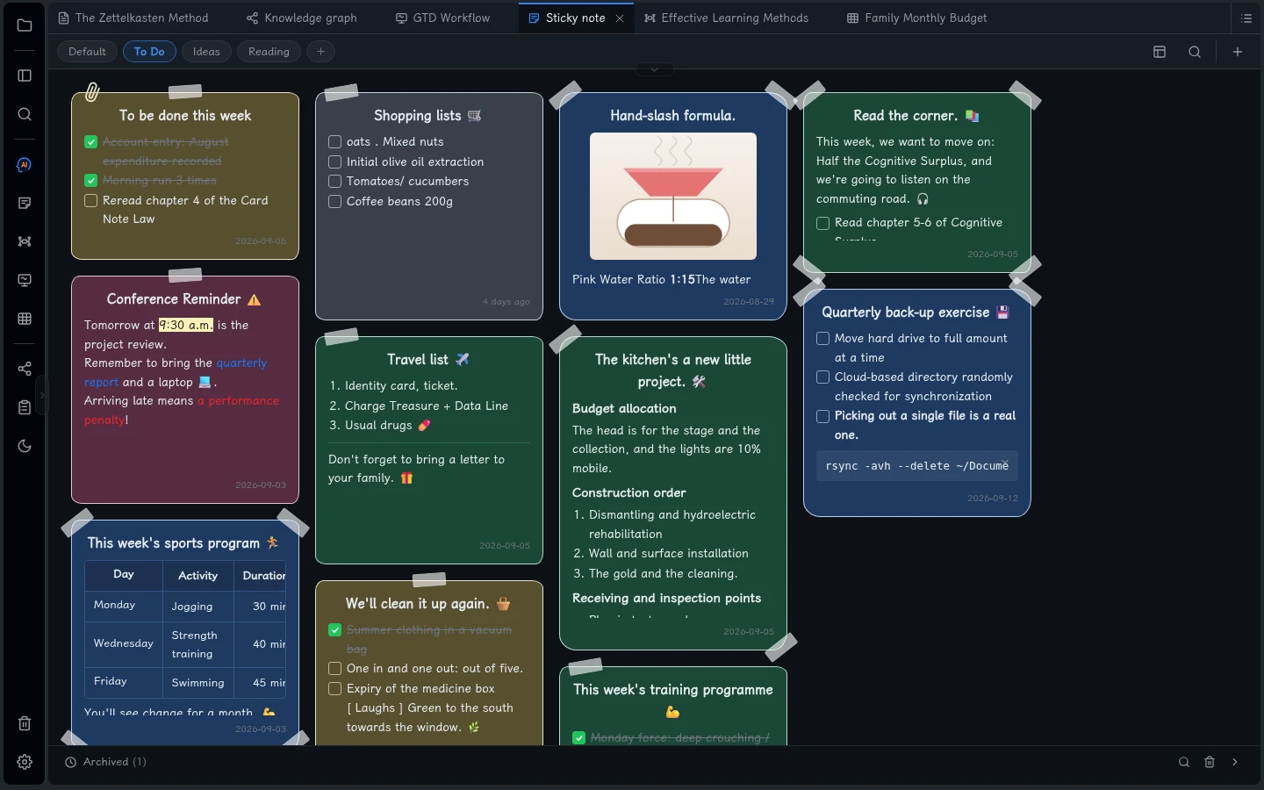Open the knowledge graph share-node sidebar icon
The height and width of the screenshot is (790, 1264).
[25, 369]
